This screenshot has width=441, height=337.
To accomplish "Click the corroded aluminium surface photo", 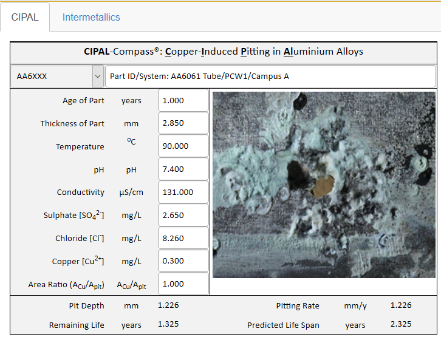I will [324, 185].
